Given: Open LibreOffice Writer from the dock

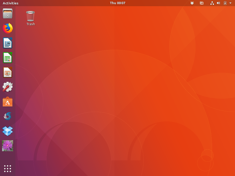Looking at the screenshot, I should click(7, 43).
